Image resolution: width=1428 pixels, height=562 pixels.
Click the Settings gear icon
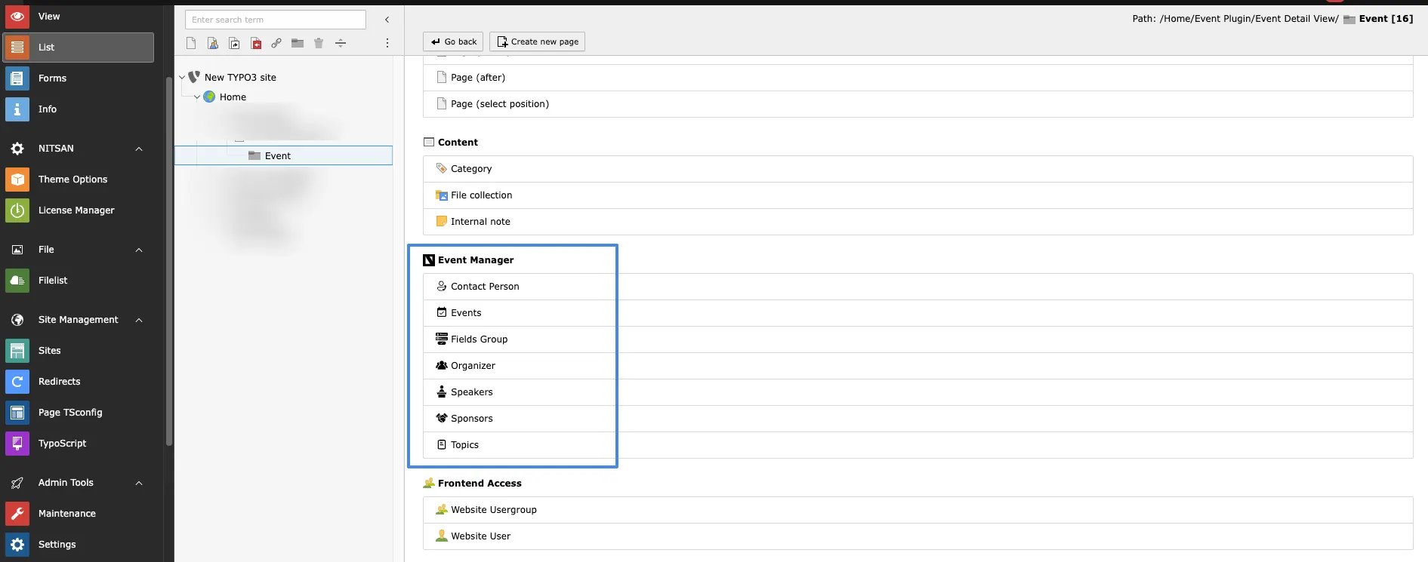[x=17, y=544]
